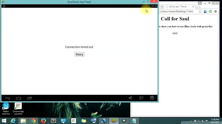222x124 pixels.
Task: Open Sublime Text from the taskbar
Action: coord(53,121)
